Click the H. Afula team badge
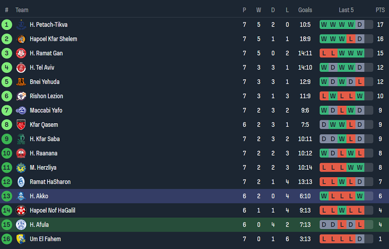This screenshot has height=249, width=389. [x=21, y=225]
